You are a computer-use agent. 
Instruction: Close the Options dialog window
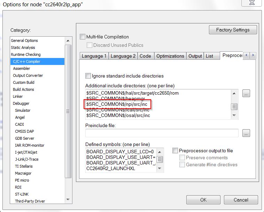pyautogui.click(x=251, y=3)
